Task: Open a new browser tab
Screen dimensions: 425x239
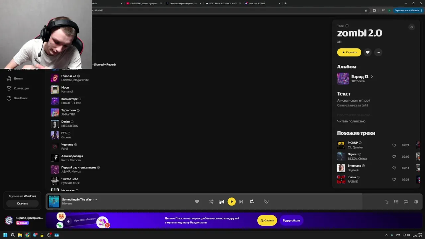Action: (x=286, y=3)
